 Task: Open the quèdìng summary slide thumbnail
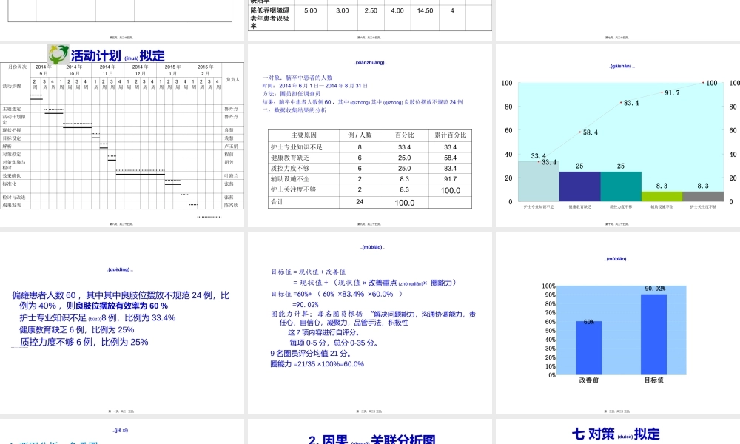coord(122,323)
